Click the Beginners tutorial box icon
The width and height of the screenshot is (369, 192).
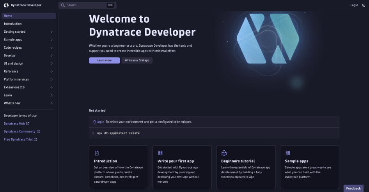[224, 153]
